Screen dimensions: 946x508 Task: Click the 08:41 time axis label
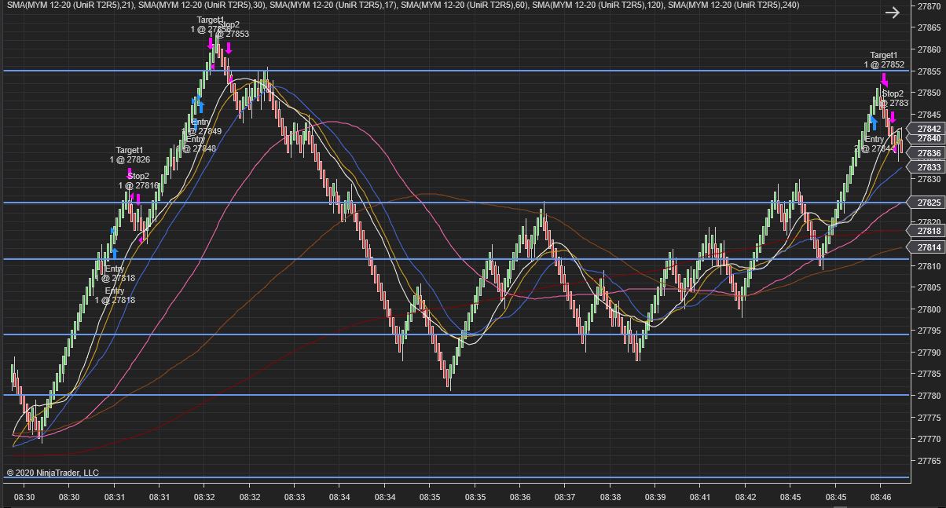click(700, 497)
